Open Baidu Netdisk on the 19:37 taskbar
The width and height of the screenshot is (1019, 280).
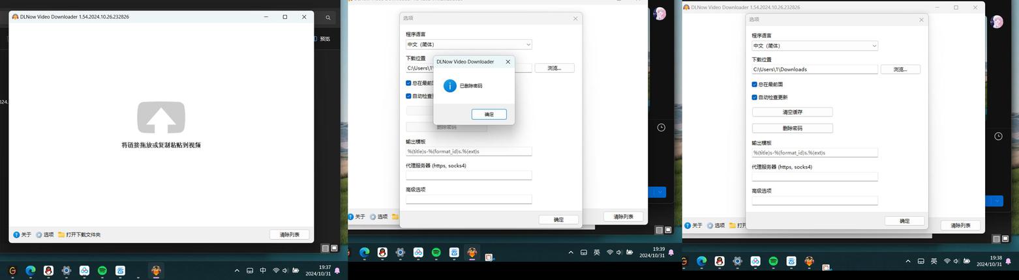coord(84,270)
